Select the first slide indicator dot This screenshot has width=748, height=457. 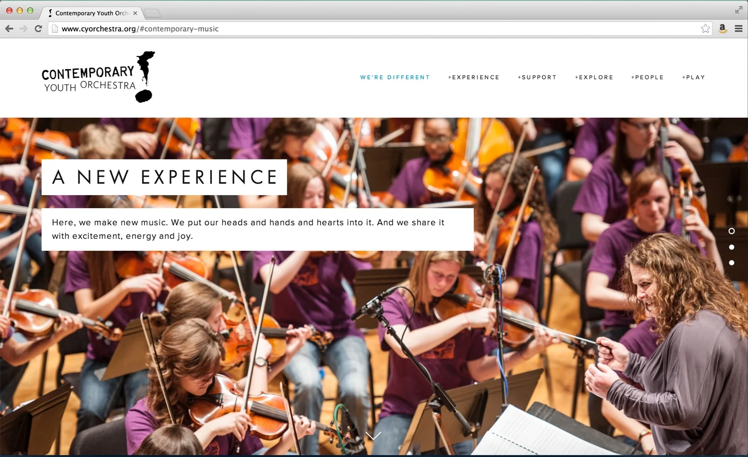731,231
